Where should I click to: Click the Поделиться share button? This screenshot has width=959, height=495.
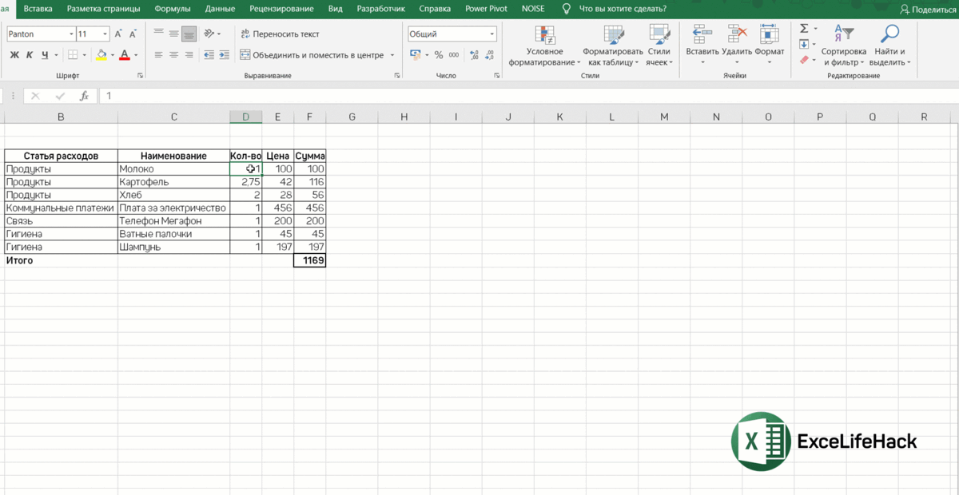pos(927,9)
